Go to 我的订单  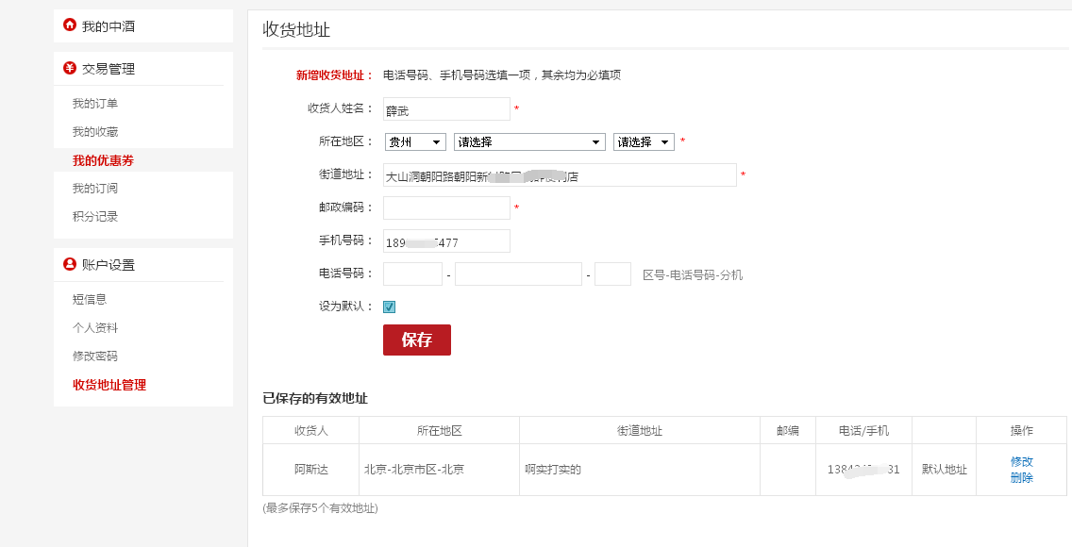pos(95,103)
